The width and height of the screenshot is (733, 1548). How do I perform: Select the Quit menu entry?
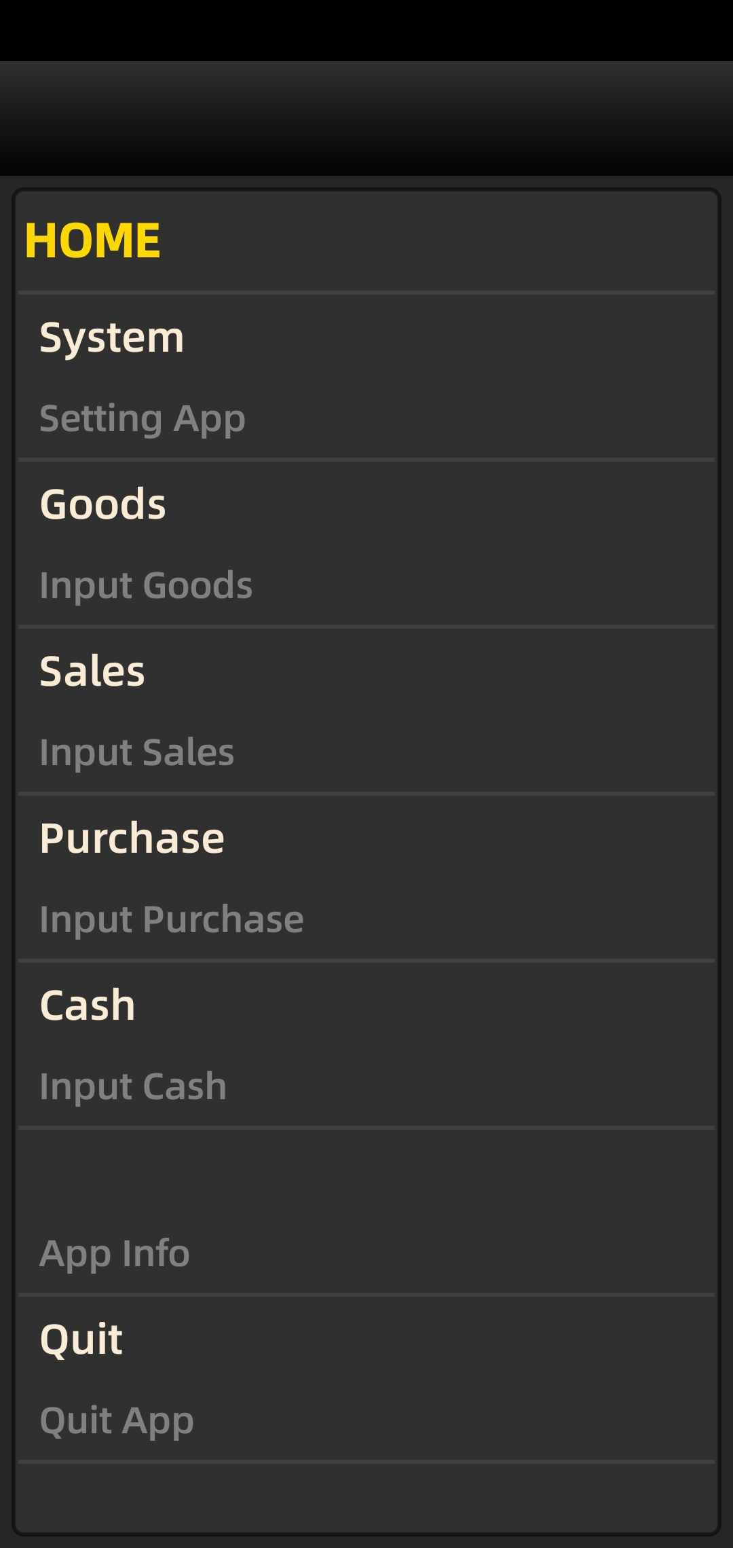click(x=81, y=1340)
